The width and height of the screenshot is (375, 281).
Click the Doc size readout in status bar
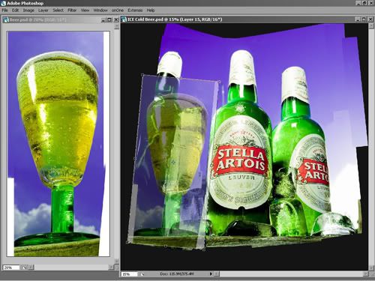[177, 274]
